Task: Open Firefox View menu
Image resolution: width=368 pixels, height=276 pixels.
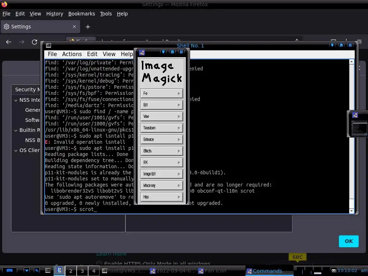Action: pyautogui.click(x=35, y=14)
